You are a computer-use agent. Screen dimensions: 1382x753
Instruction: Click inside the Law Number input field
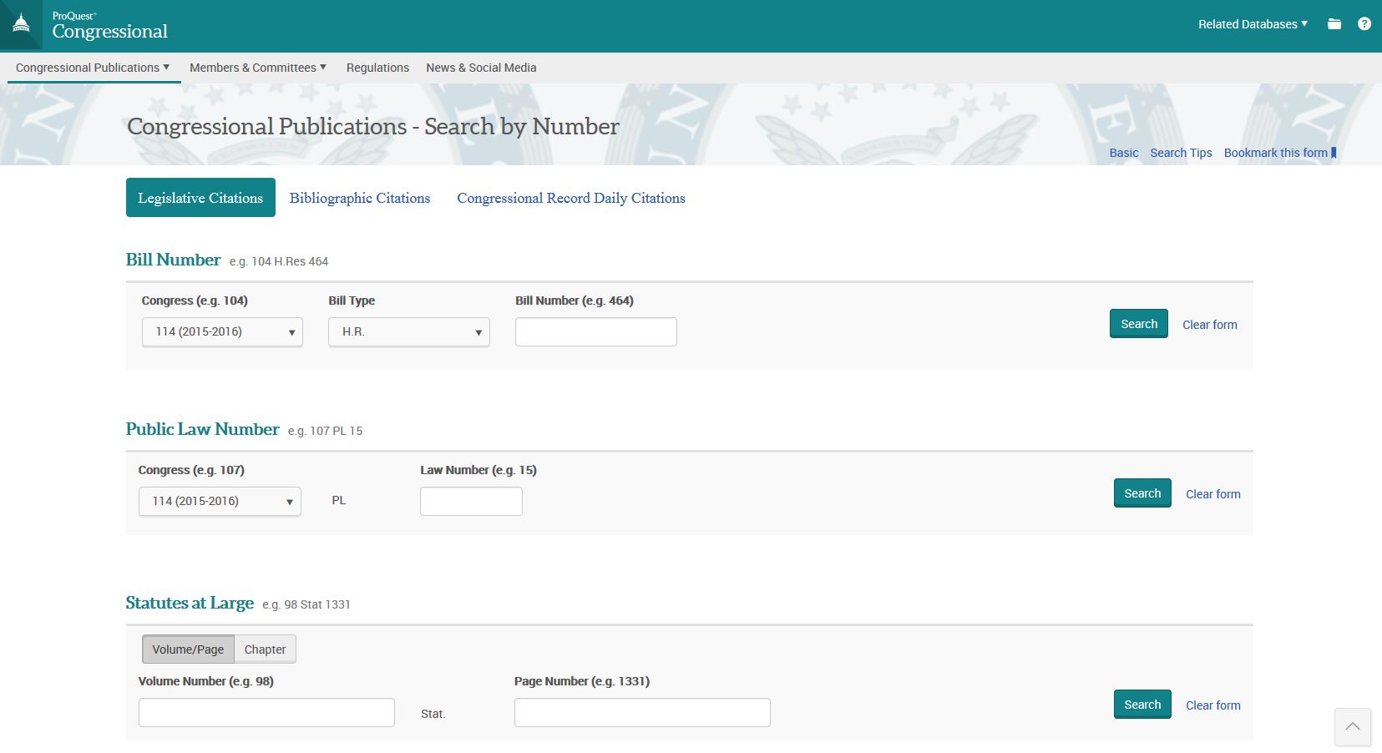click(471, 501)
